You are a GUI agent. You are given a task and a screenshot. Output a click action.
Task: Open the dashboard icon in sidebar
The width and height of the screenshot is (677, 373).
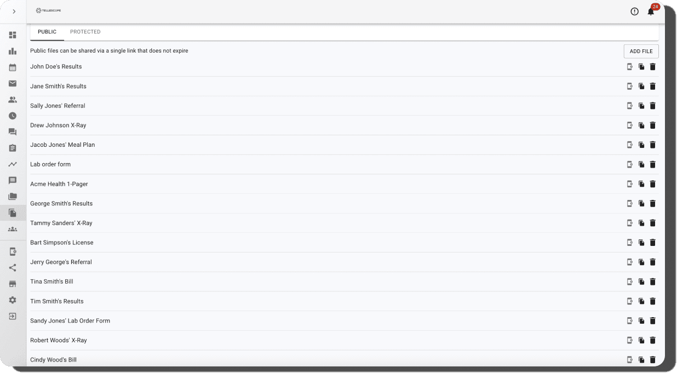pyautogui.click(x=13, y=35)
